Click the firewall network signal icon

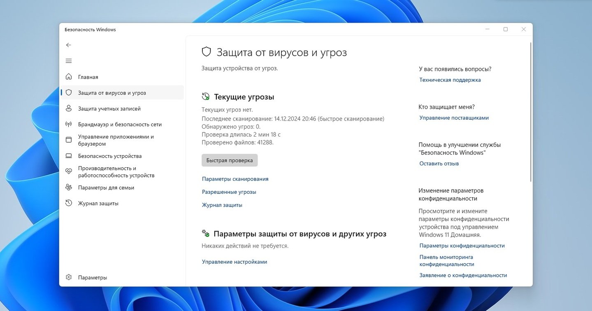(x=69, y=124)
